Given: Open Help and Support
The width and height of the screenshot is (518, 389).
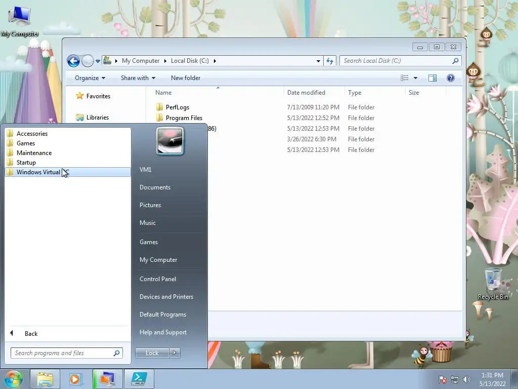Looking at the screenshot, I should pyautogui.click(x=163, y=332).
